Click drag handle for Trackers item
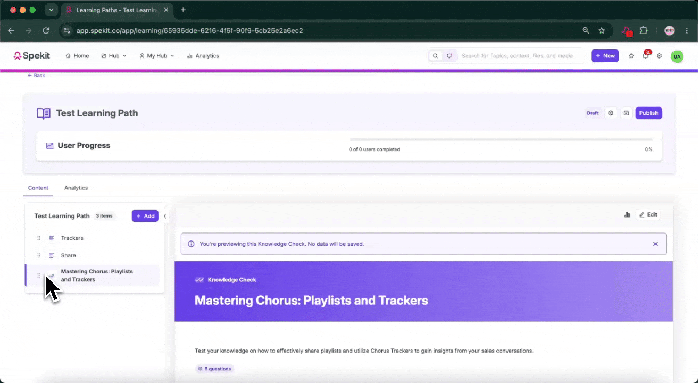The width and height of the screenshot is (698, 383). [x=39, y=238]
